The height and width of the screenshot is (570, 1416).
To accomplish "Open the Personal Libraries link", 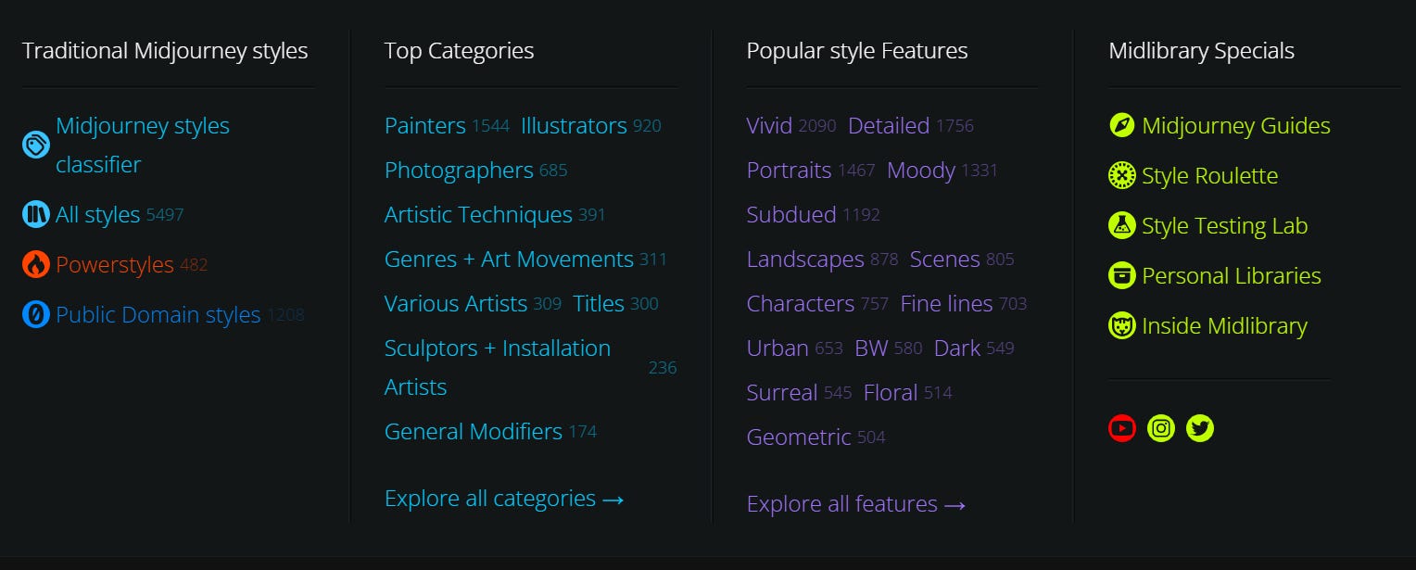I will click(x=1232, y=275).
